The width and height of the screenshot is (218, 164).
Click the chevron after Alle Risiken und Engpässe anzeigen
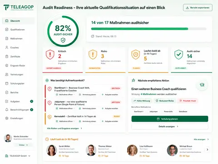point(81,128)
